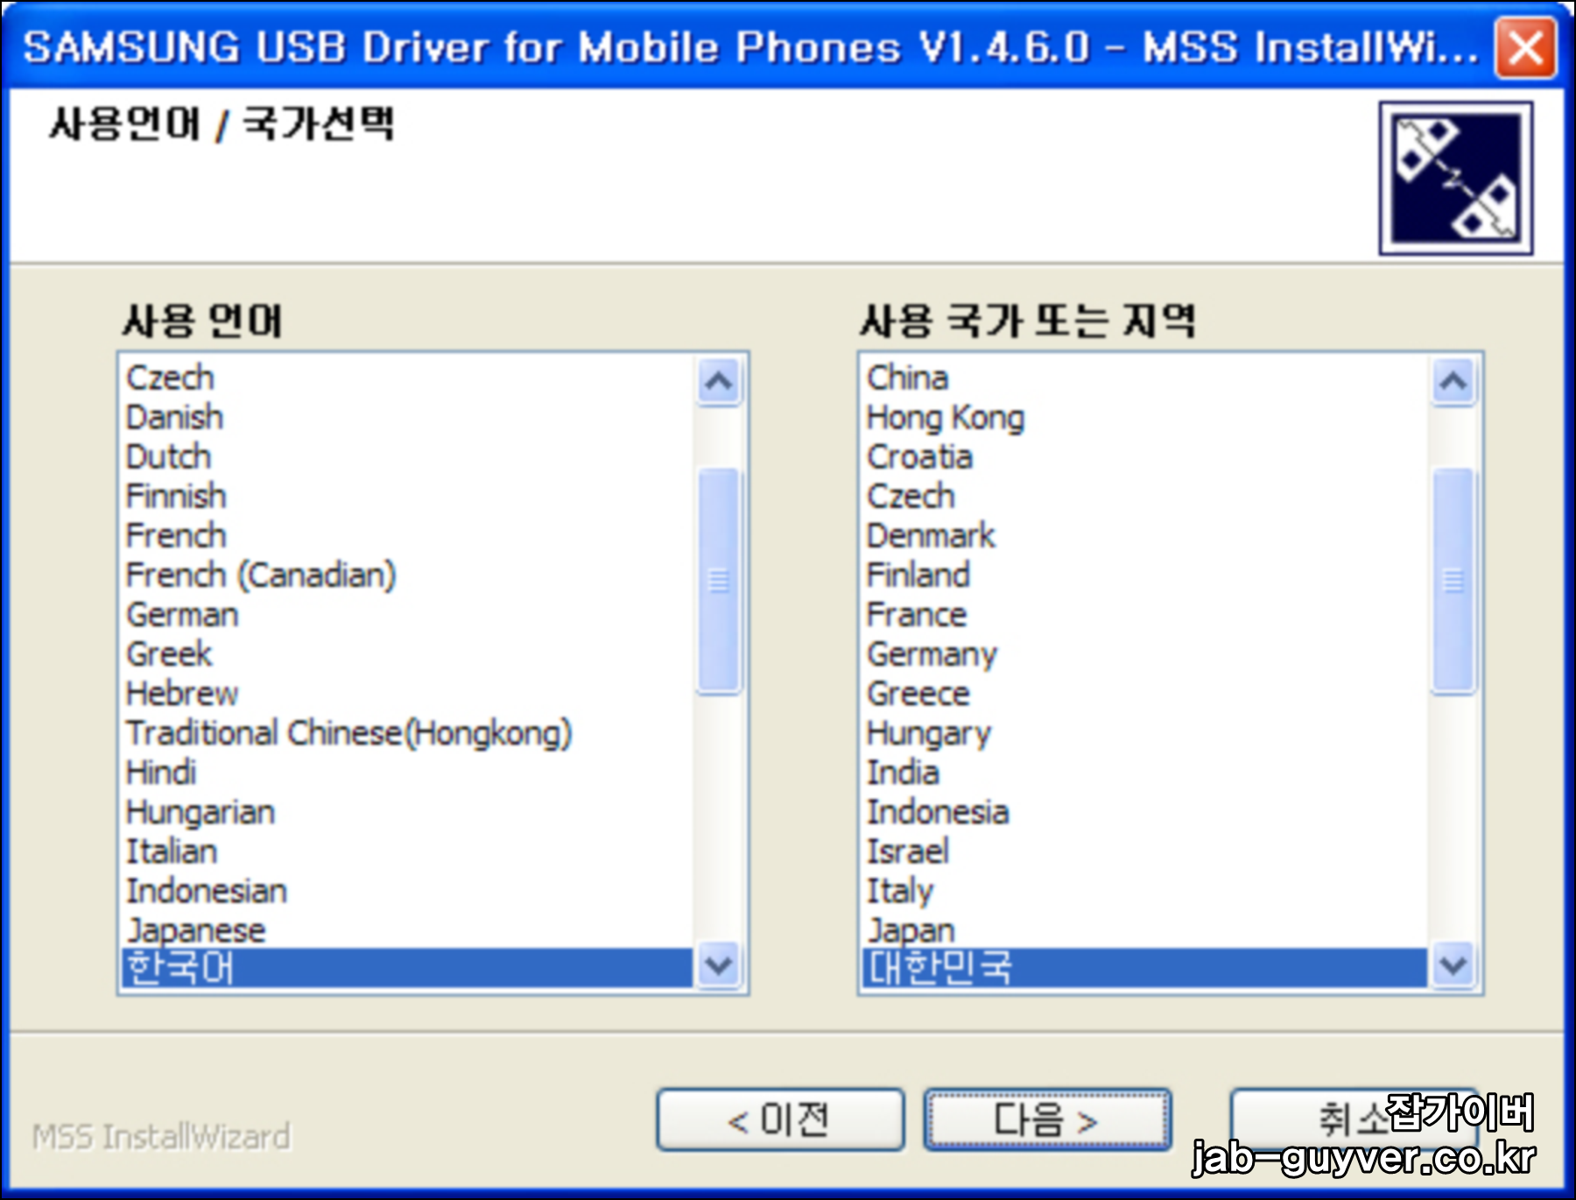Select Czech in the language list
The image size is (1576, 1200).
(x=408, y=378)
